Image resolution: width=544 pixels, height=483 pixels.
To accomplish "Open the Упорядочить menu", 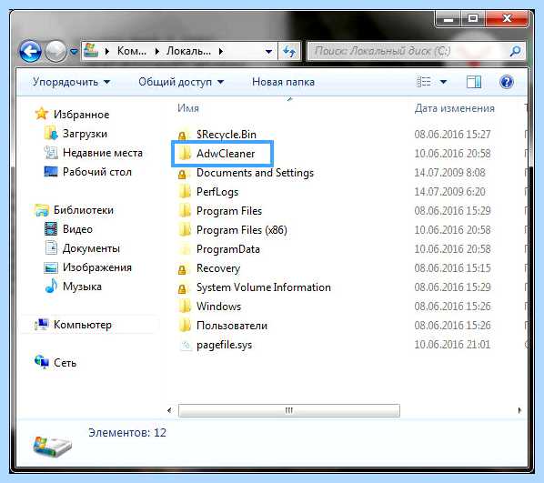I will click(71, 82).
